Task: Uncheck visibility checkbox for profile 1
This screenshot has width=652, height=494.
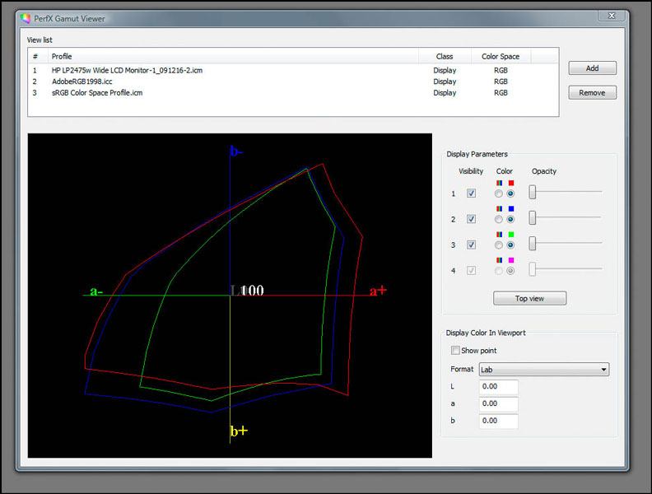Action: click(472, 193)
